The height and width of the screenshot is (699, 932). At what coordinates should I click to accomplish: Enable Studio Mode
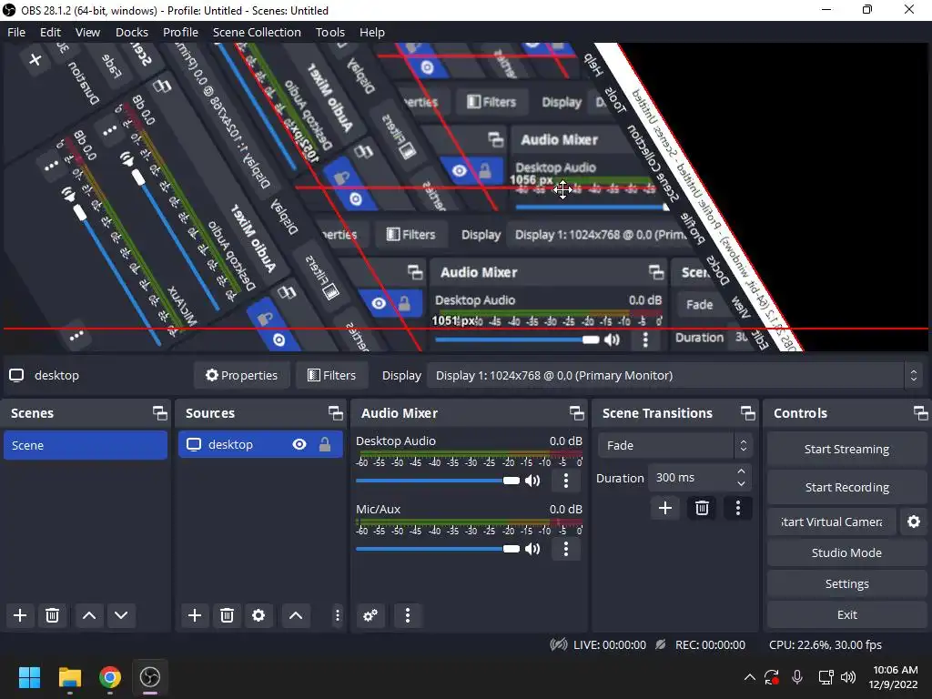[x=846, y=552]
